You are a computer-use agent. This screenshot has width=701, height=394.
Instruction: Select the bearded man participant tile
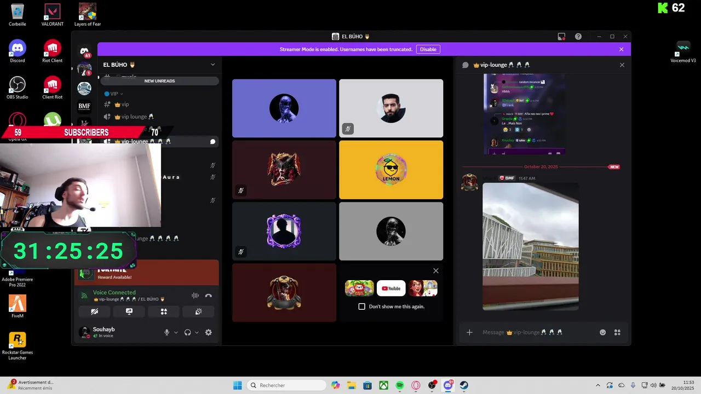[x=391, y=108]
